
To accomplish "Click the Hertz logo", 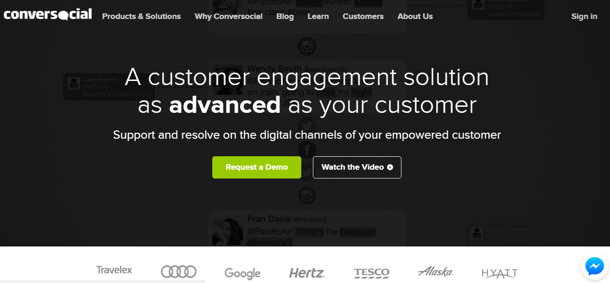I will tap(307, 273).
